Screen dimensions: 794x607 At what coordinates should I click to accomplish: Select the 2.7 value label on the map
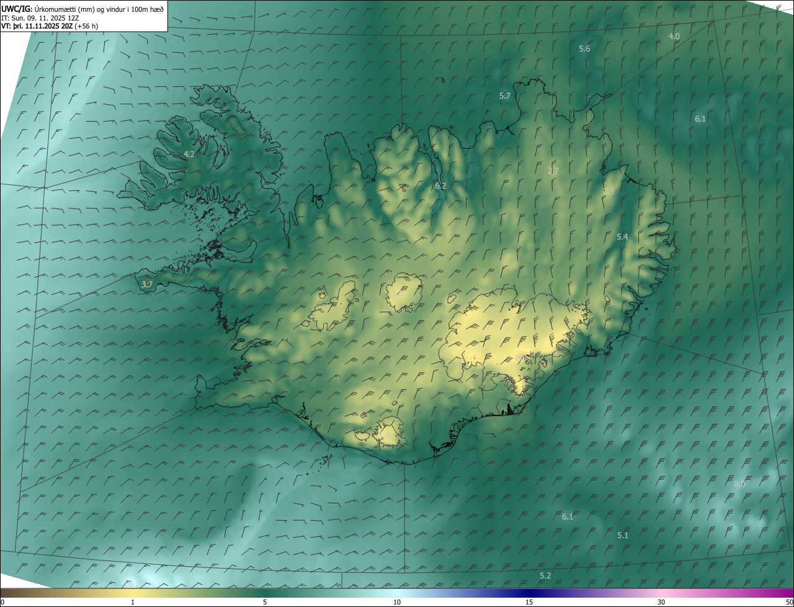click(553, 171)
